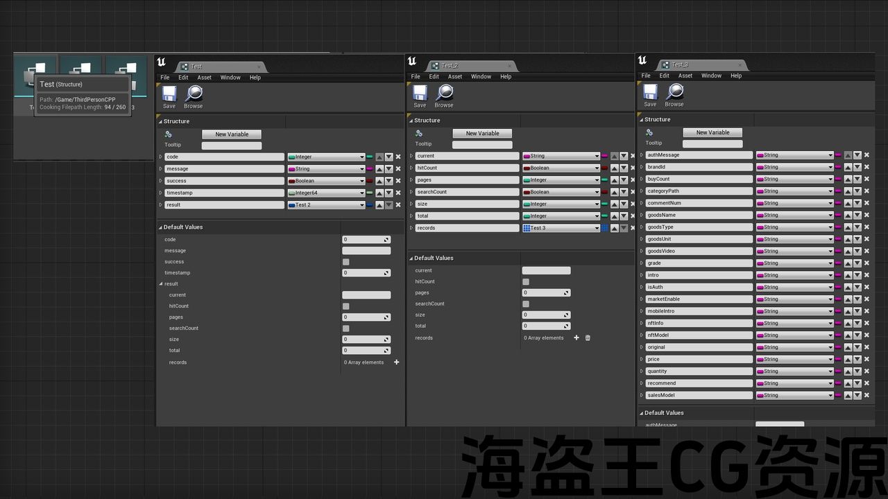The image size is (888, 499).
Task: Open the type dropdown for authMessage variable
Action: click(794, 155)
